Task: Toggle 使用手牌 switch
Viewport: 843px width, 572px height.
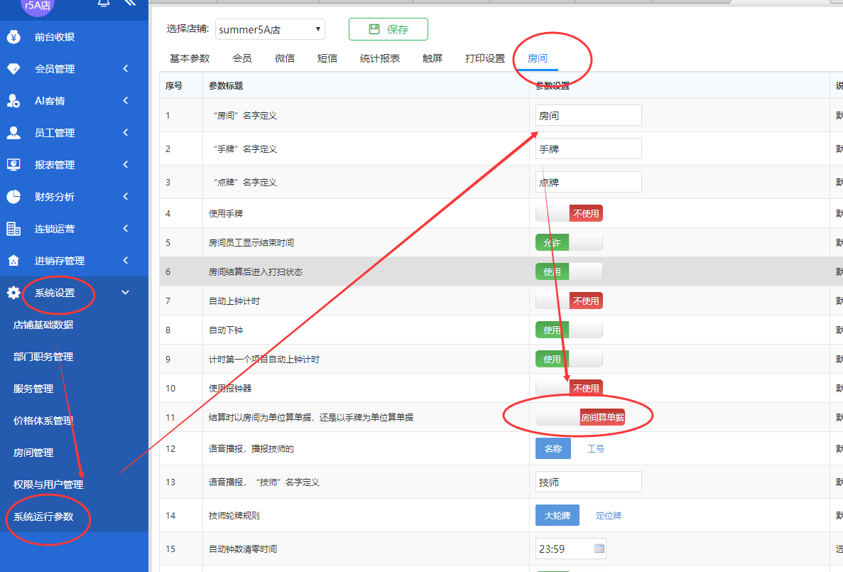Action: (x=569, y=214)
